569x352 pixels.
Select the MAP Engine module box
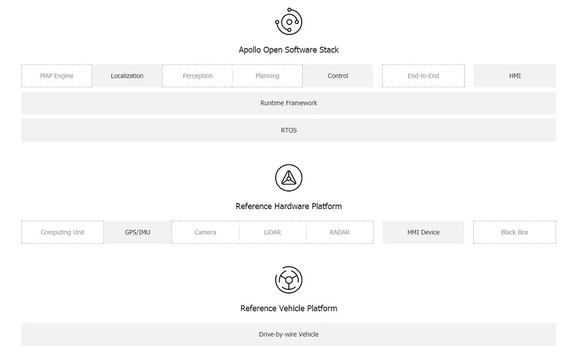pyautogui.click(x=57, y=76)
